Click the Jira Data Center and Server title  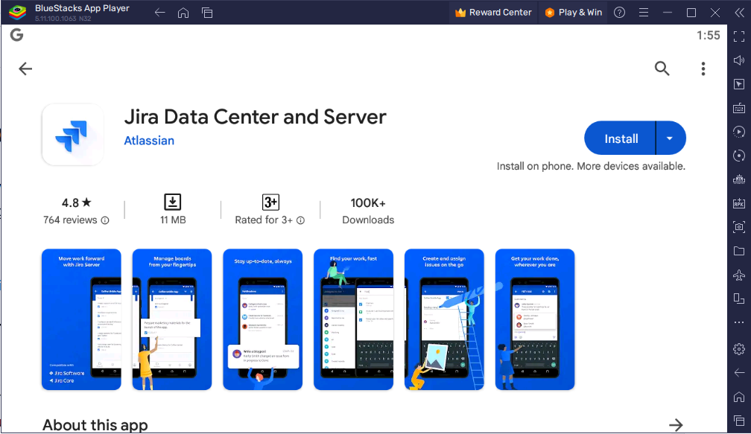coord(256,117)
